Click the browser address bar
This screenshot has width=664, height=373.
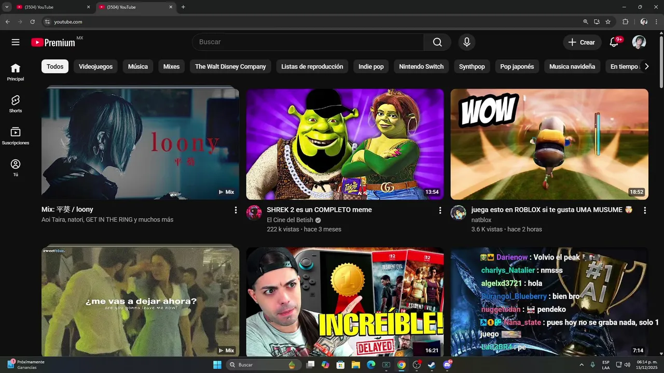[311, 22]
